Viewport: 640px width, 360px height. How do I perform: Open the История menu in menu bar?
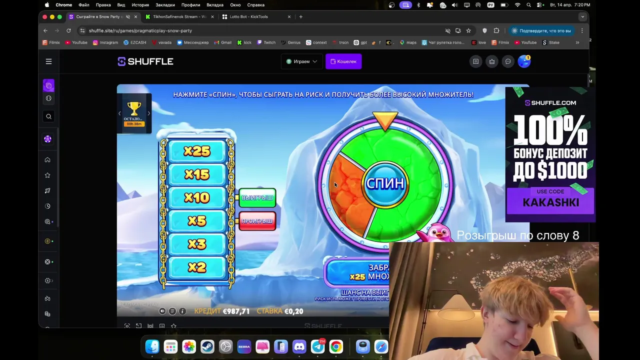tap(140, 5)
